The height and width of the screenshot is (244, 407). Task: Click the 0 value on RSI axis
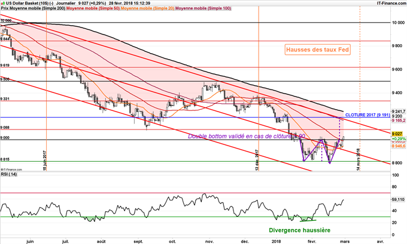point(393,234)
